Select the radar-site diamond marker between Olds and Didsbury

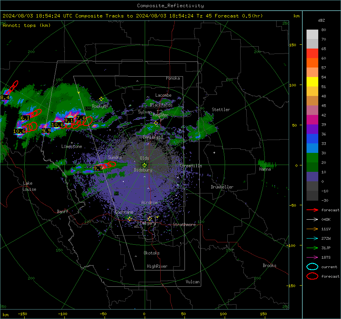pyautogui.click(x=144, y=165)
